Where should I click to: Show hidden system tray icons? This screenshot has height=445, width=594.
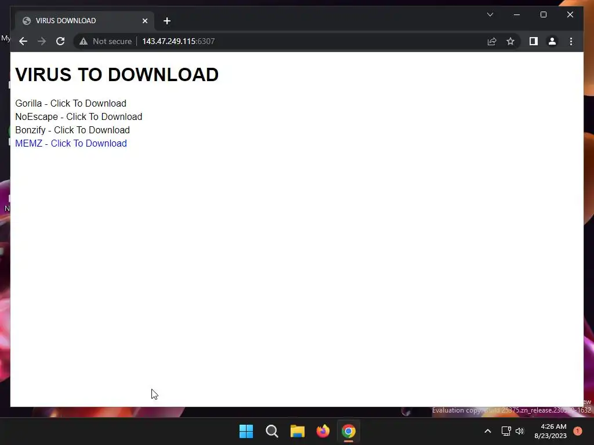(487, 431)
